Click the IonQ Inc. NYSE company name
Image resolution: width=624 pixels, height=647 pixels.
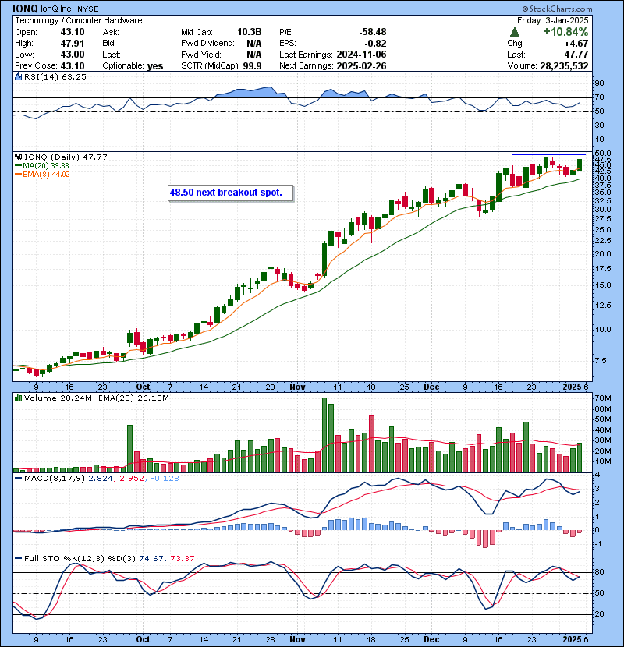point(69,9)
